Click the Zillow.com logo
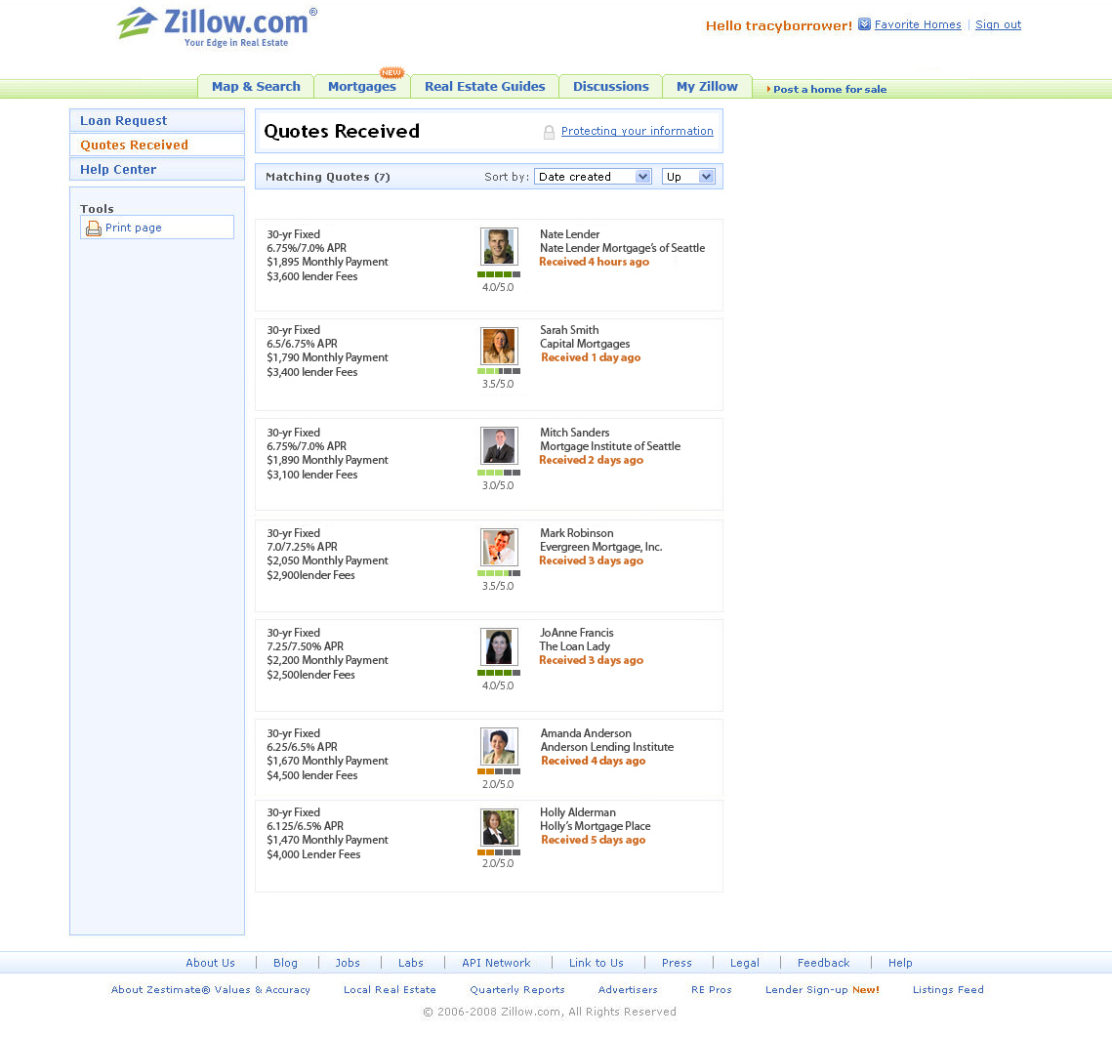This screenshot has width=1112, height=1037. 217,27
